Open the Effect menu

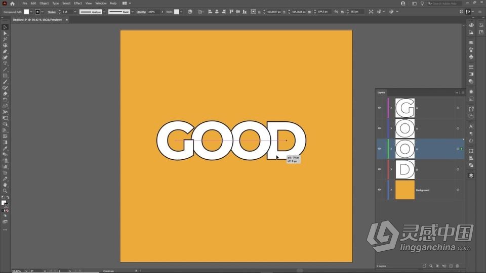(78, 4)
